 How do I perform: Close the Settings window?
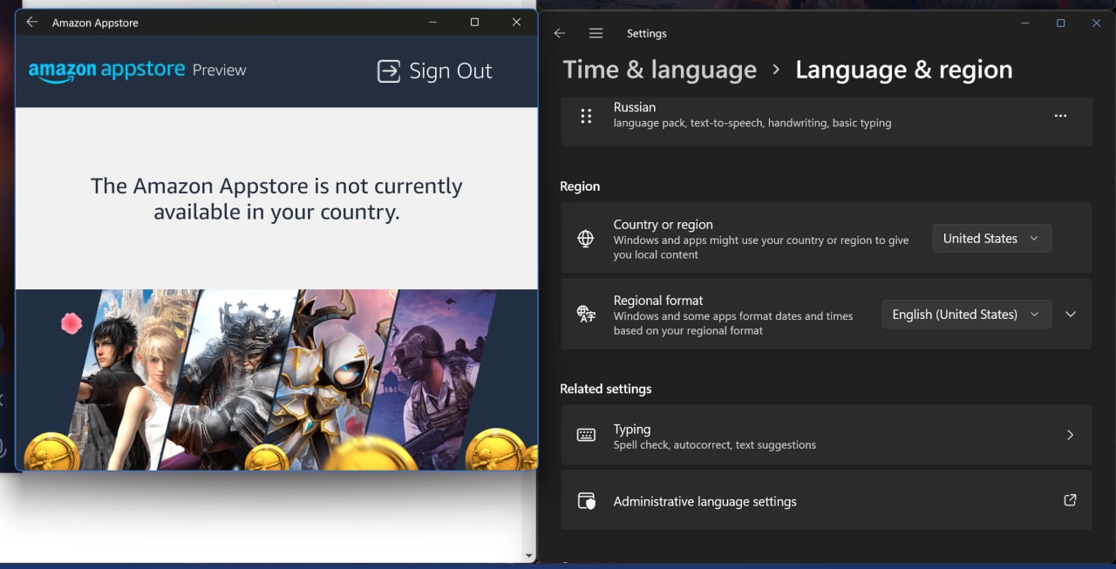coord(1097,24)
